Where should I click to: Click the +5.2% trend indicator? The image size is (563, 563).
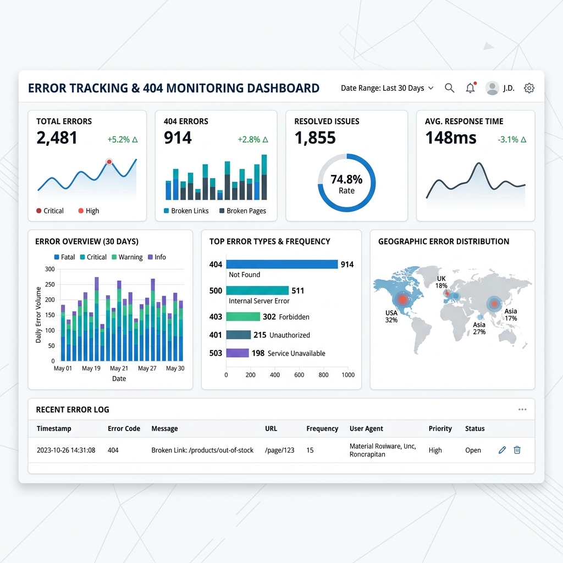tap(123, 139)
